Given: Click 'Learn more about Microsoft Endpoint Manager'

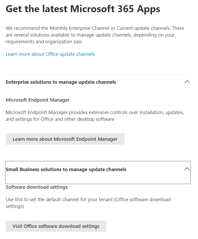Looking at the screenshot, I should click(65, 139).
